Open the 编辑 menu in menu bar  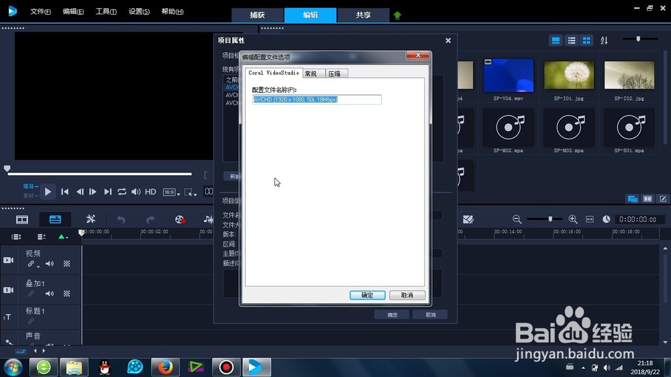(x=73, y=11)
